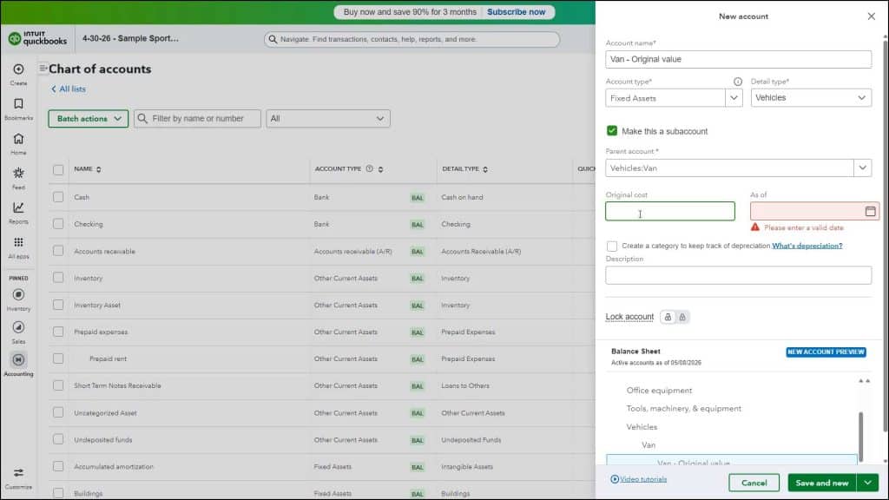This screenshot has width=889, height=500.
Task: Click Uncategorized Asset account name
Action: [105, 412]
